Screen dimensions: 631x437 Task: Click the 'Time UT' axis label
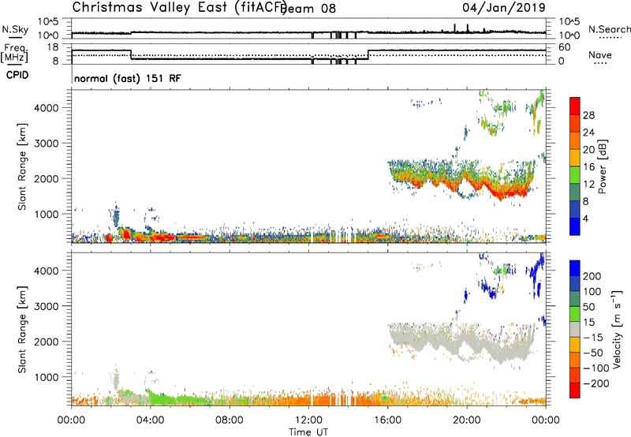308,432
